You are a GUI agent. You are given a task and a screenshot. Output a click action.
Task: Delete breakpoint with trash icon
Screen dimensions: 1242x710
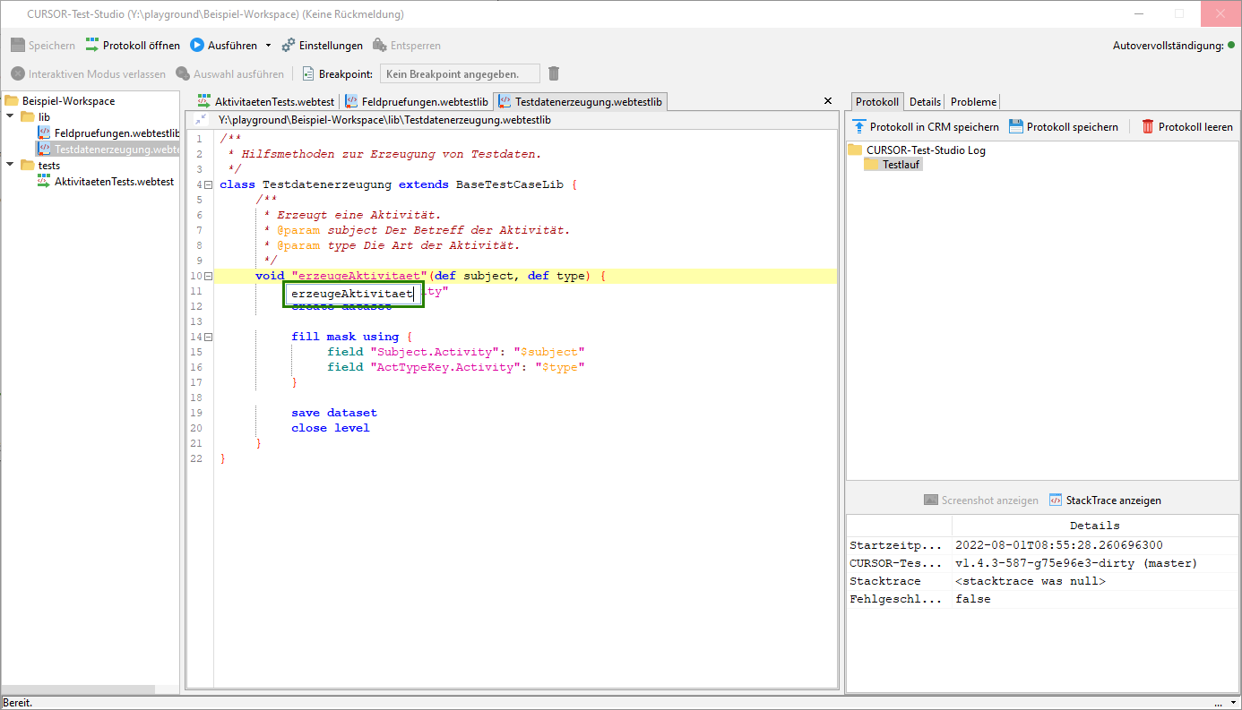point(554,73)
